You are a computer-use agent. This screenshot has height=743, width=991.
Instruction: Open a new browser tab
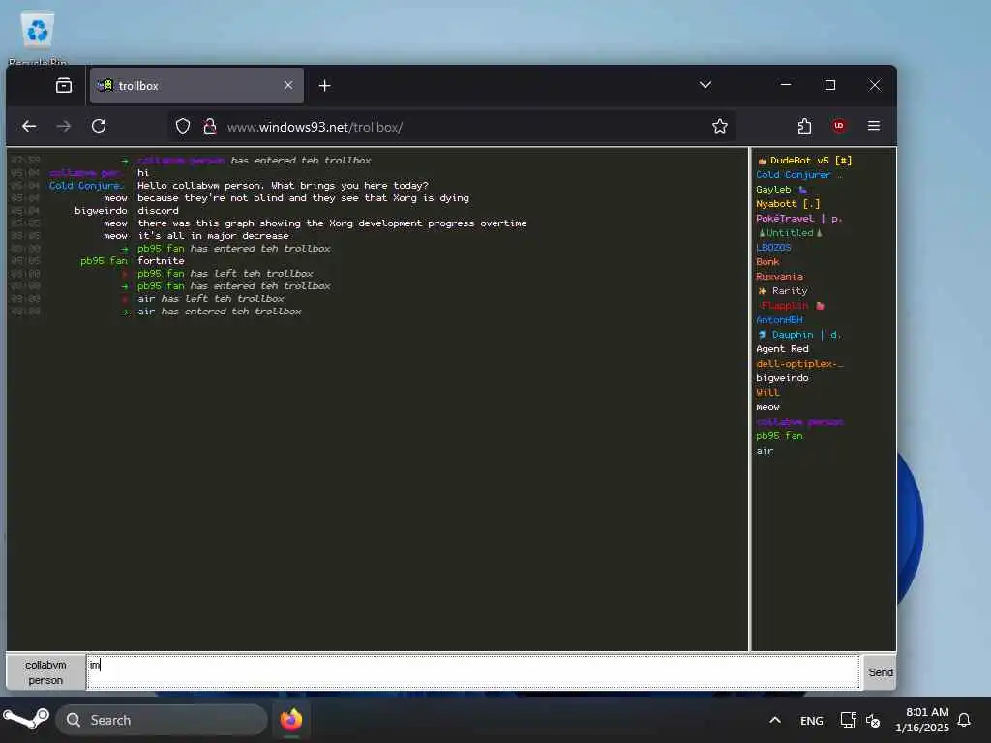click(324, 85)
